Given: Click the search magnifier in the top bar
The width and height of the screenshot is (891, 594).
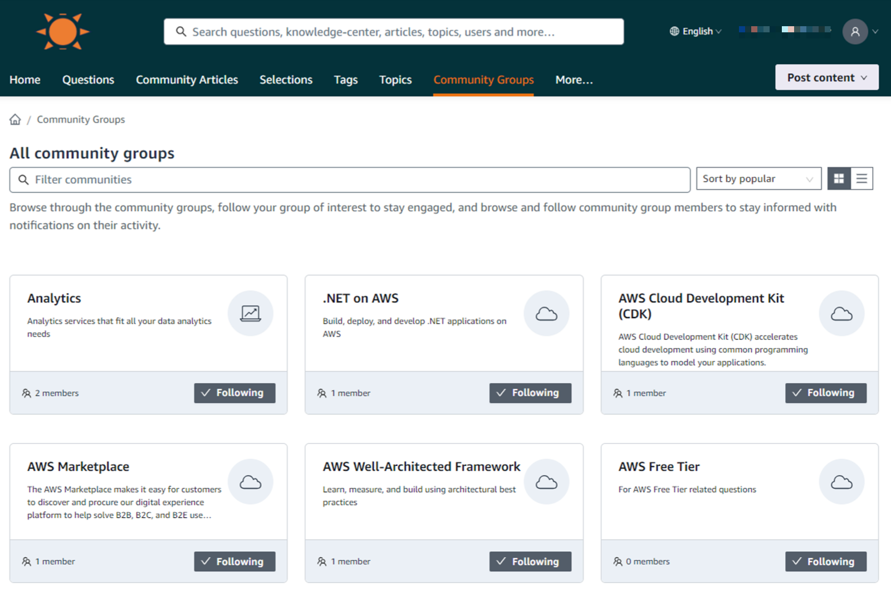Looking at the screenshot, I should pyautogui.click(x=181, y=31).
